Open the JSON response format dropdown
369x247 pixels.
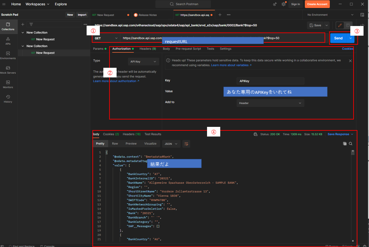171,144
